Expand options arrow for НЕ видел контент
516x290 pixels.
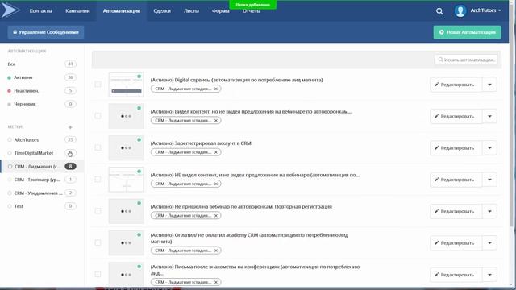tap(489, 180)
